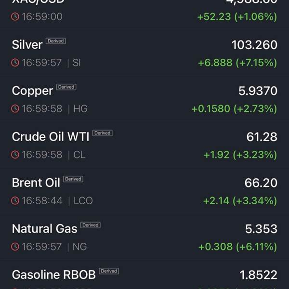
Task: Open the Silver commodity row
Action: (144, 53)
